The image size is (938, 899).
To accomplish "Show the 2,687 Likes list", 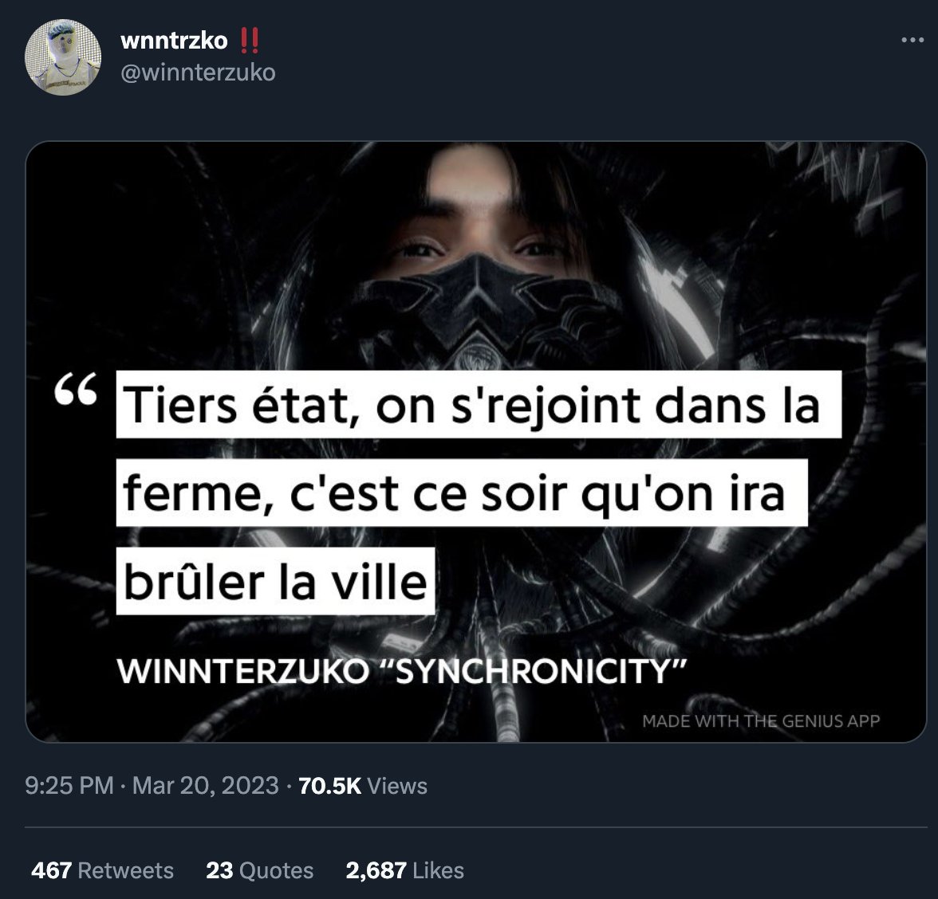I will coord(405,870).
